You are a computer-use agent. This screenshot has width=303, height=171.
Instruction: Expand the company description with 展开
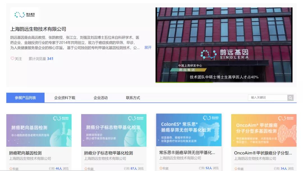(x=148, y=47)
